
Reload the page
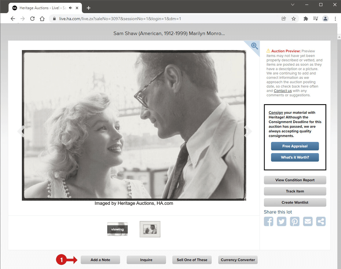32,19
